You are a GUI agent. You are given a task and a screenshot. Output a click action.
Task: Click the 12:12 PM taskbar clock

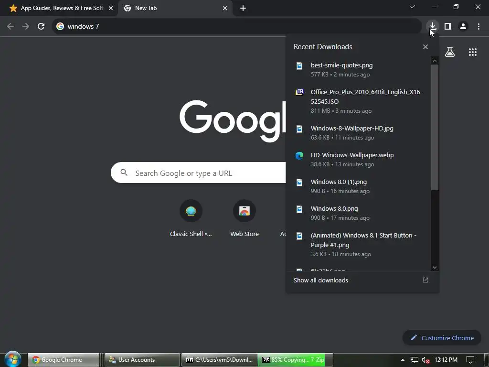coord(446,360)
